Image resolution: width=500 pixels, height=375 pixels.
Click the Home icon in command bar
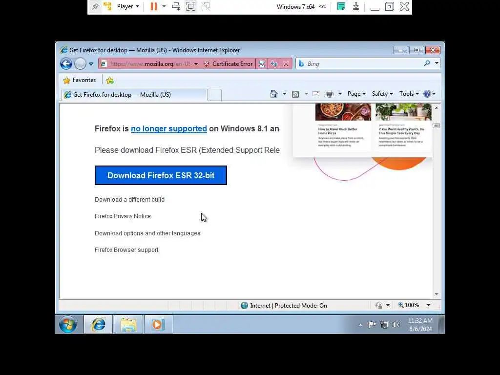[274, 94]
